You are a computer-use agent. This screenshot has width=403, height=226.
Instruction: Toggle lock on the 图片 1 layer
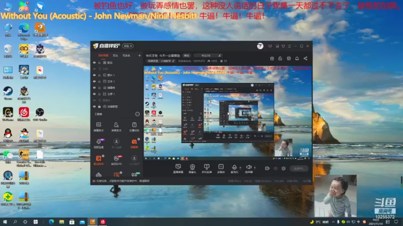tap(99, 75)
